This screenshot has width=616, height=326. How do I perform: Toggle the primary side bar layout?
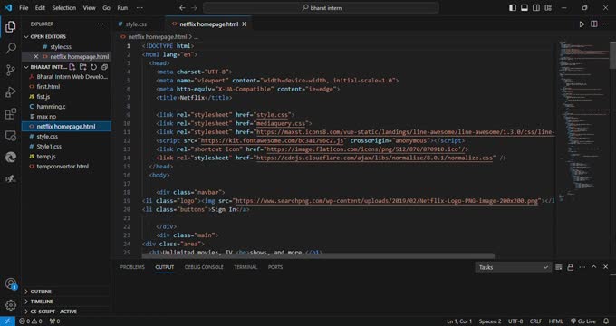pos(513,8)
